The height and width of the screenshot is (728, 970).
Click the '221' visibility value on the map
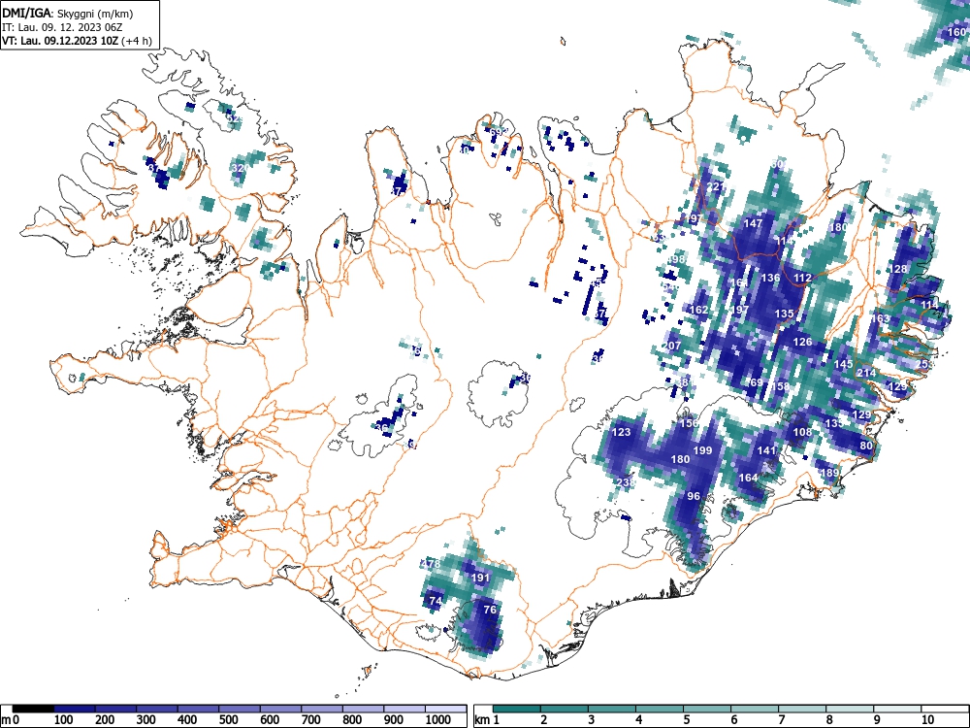[x=715, y=186]
